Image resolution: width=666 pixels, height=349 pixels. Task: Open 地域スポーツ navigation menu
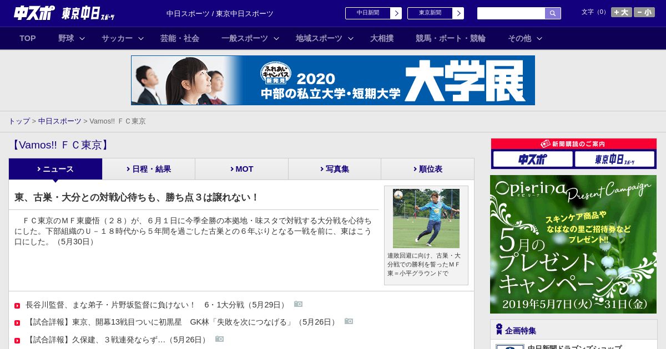(319, 38)
